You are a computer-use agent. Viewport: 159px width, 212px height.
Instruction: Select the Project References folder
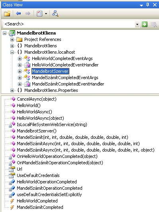(43, 39)
